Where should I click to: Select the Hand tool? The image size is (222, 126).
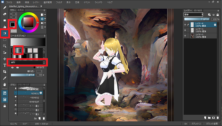(x=5, y=84)
